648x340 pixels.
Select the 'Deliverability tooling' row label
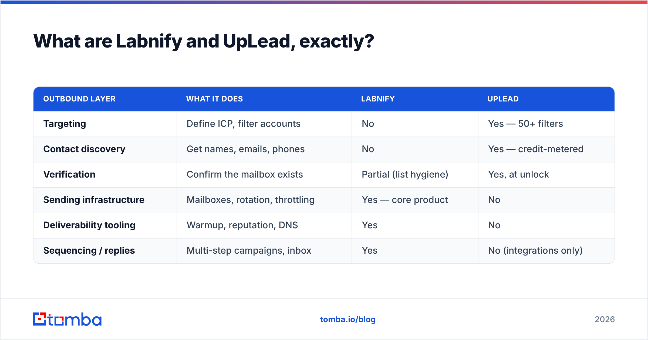(x=89, y=225)
